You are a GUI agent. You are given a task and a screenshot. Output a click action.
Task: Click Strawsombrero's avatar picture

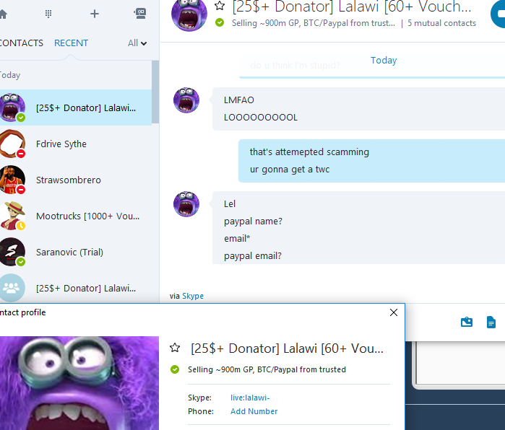coord(12,180)
